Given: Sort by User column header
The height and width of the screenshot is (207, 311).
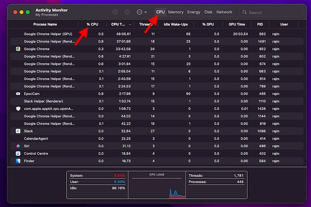Looking at the screenshot, I should [284, 24].
